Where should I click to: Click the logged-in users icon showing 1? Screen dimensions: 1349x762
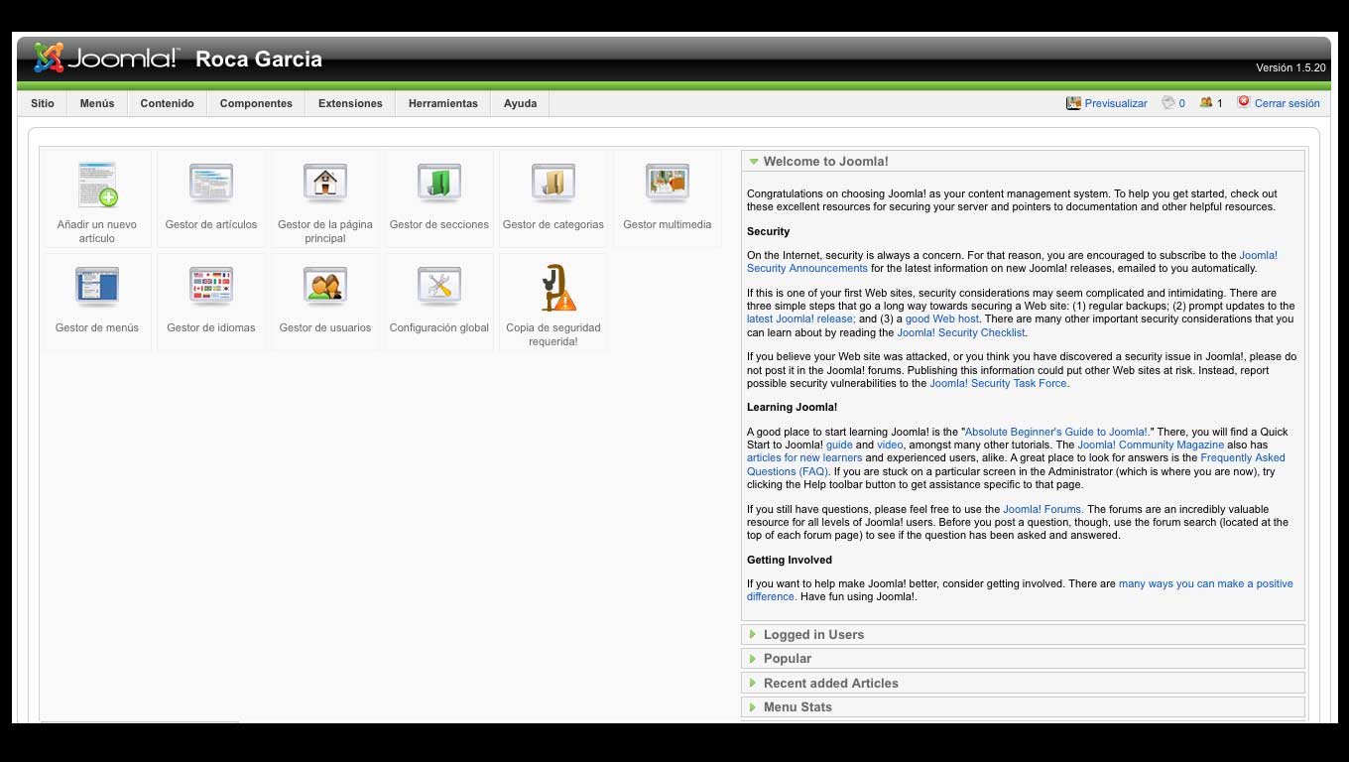coord(1206,102)
